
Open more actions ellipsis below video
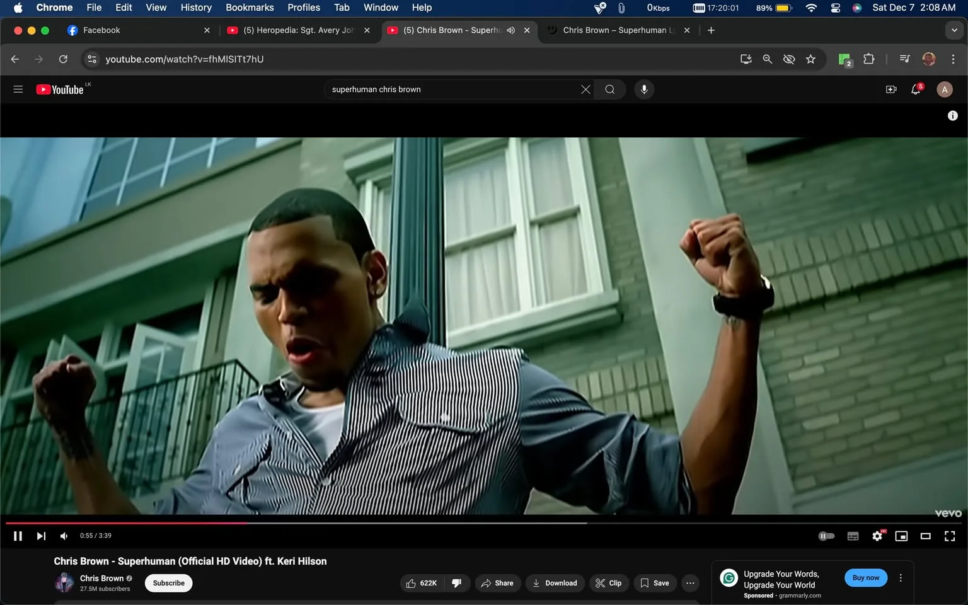[x=690, y=583]
